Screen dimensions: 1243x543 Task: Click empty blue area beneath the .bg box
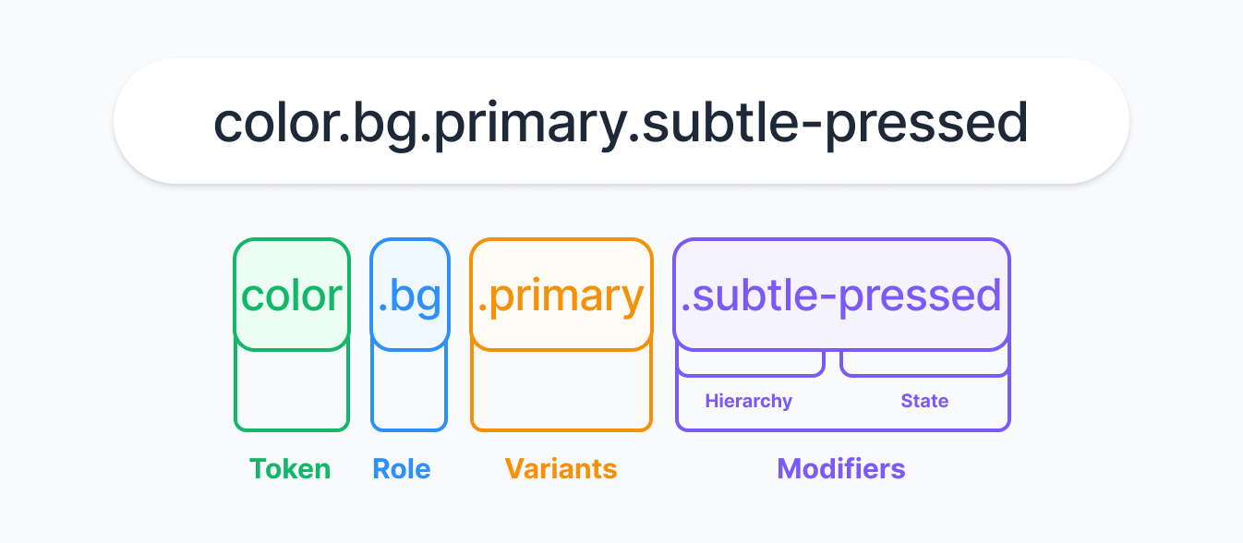(409, 390)
